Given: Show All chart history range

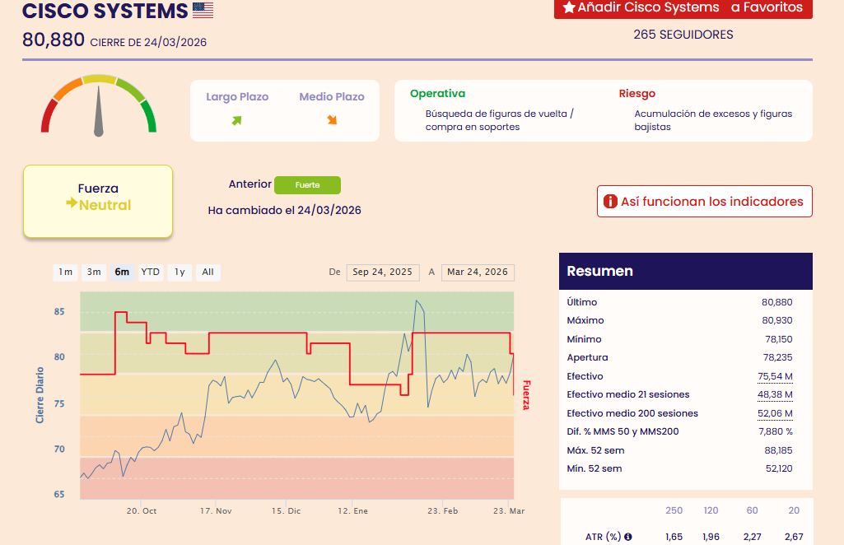Looking at the screenshot, I should pyautogui.click(x=208, y=272).
